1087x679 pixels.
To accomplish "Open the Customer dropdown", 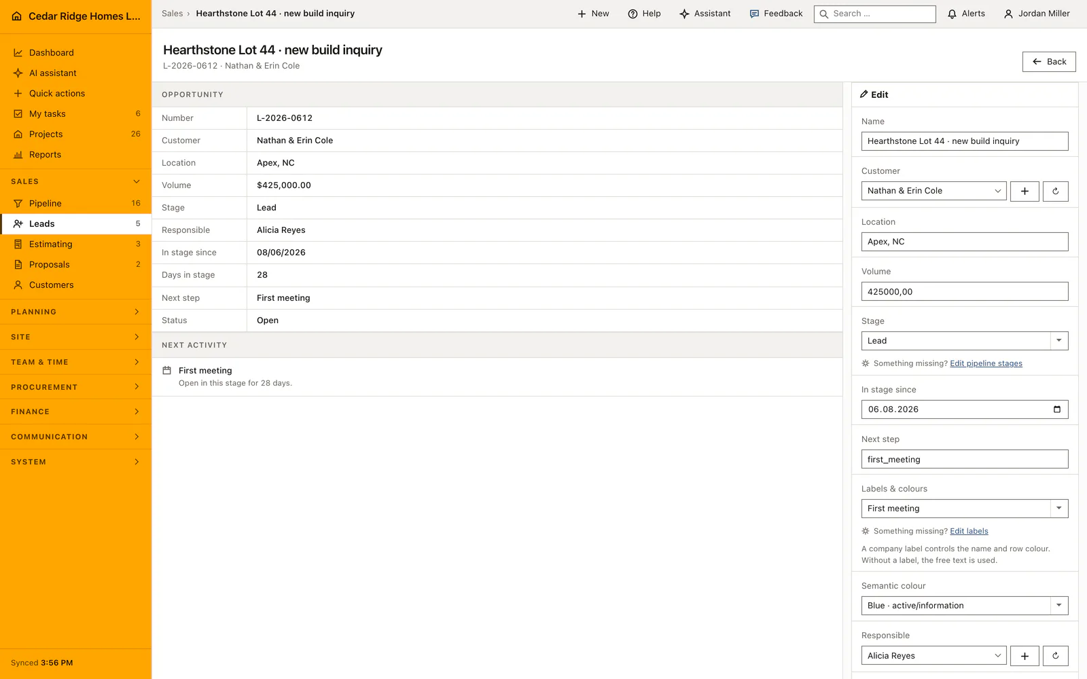I will [933, 191].
